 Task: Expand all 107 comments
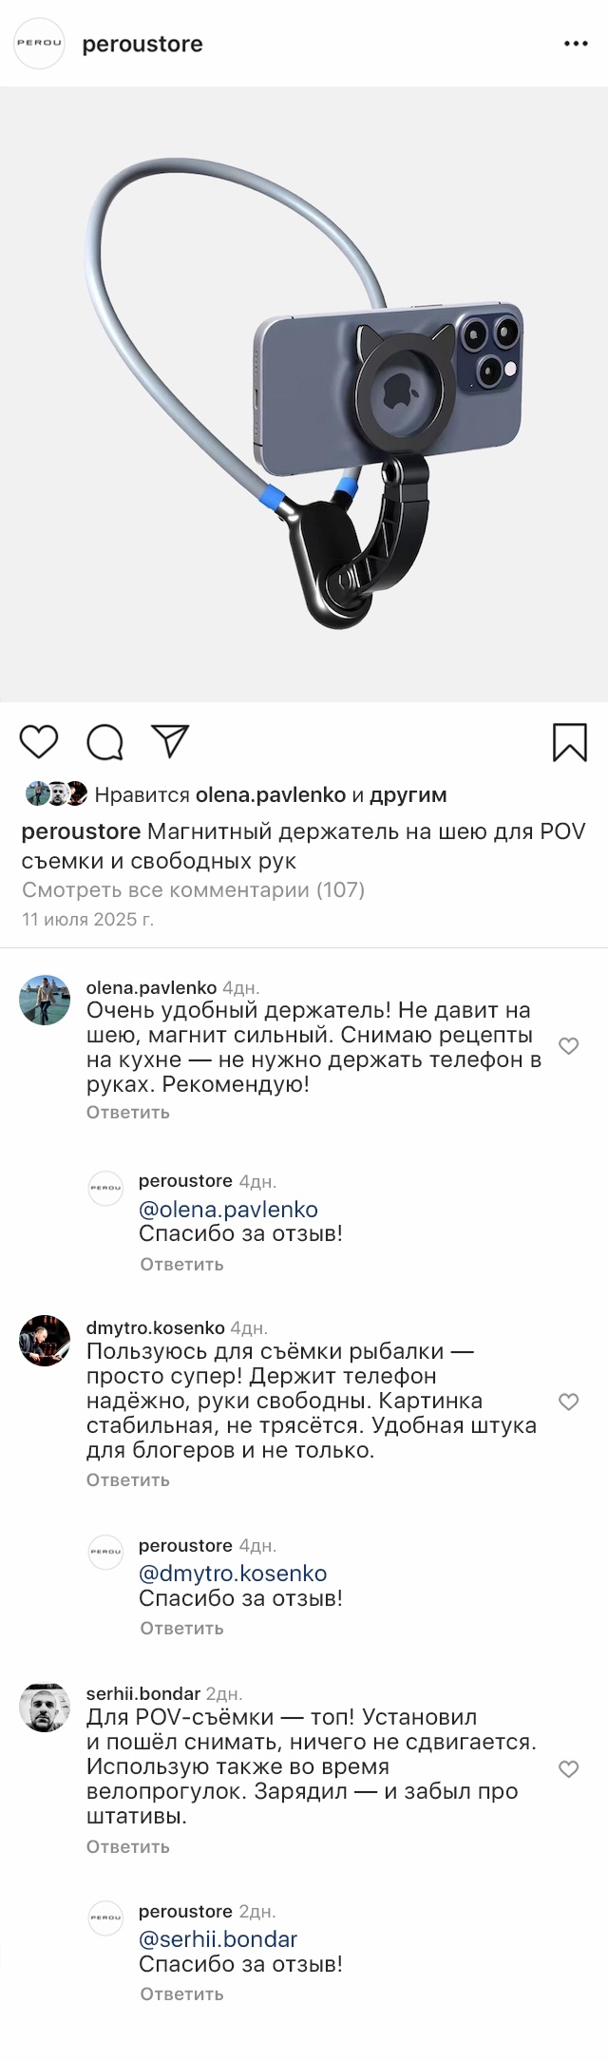(193, 889)
